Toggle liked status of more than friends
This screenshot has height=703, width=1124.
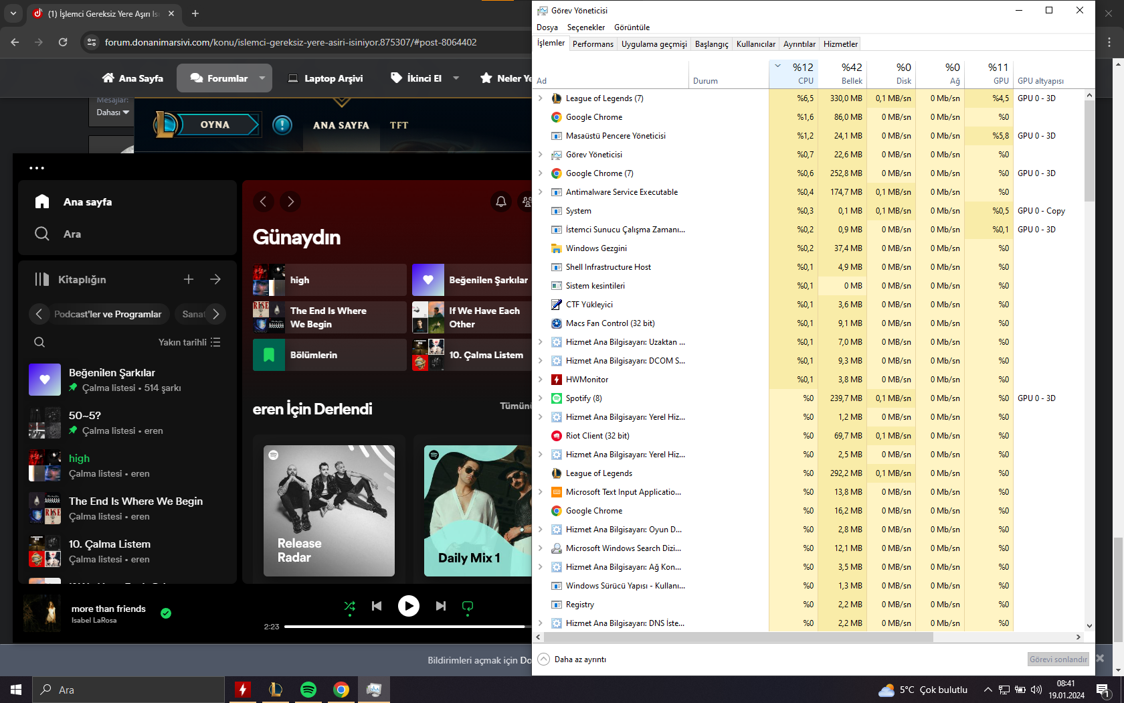[166, 613]
